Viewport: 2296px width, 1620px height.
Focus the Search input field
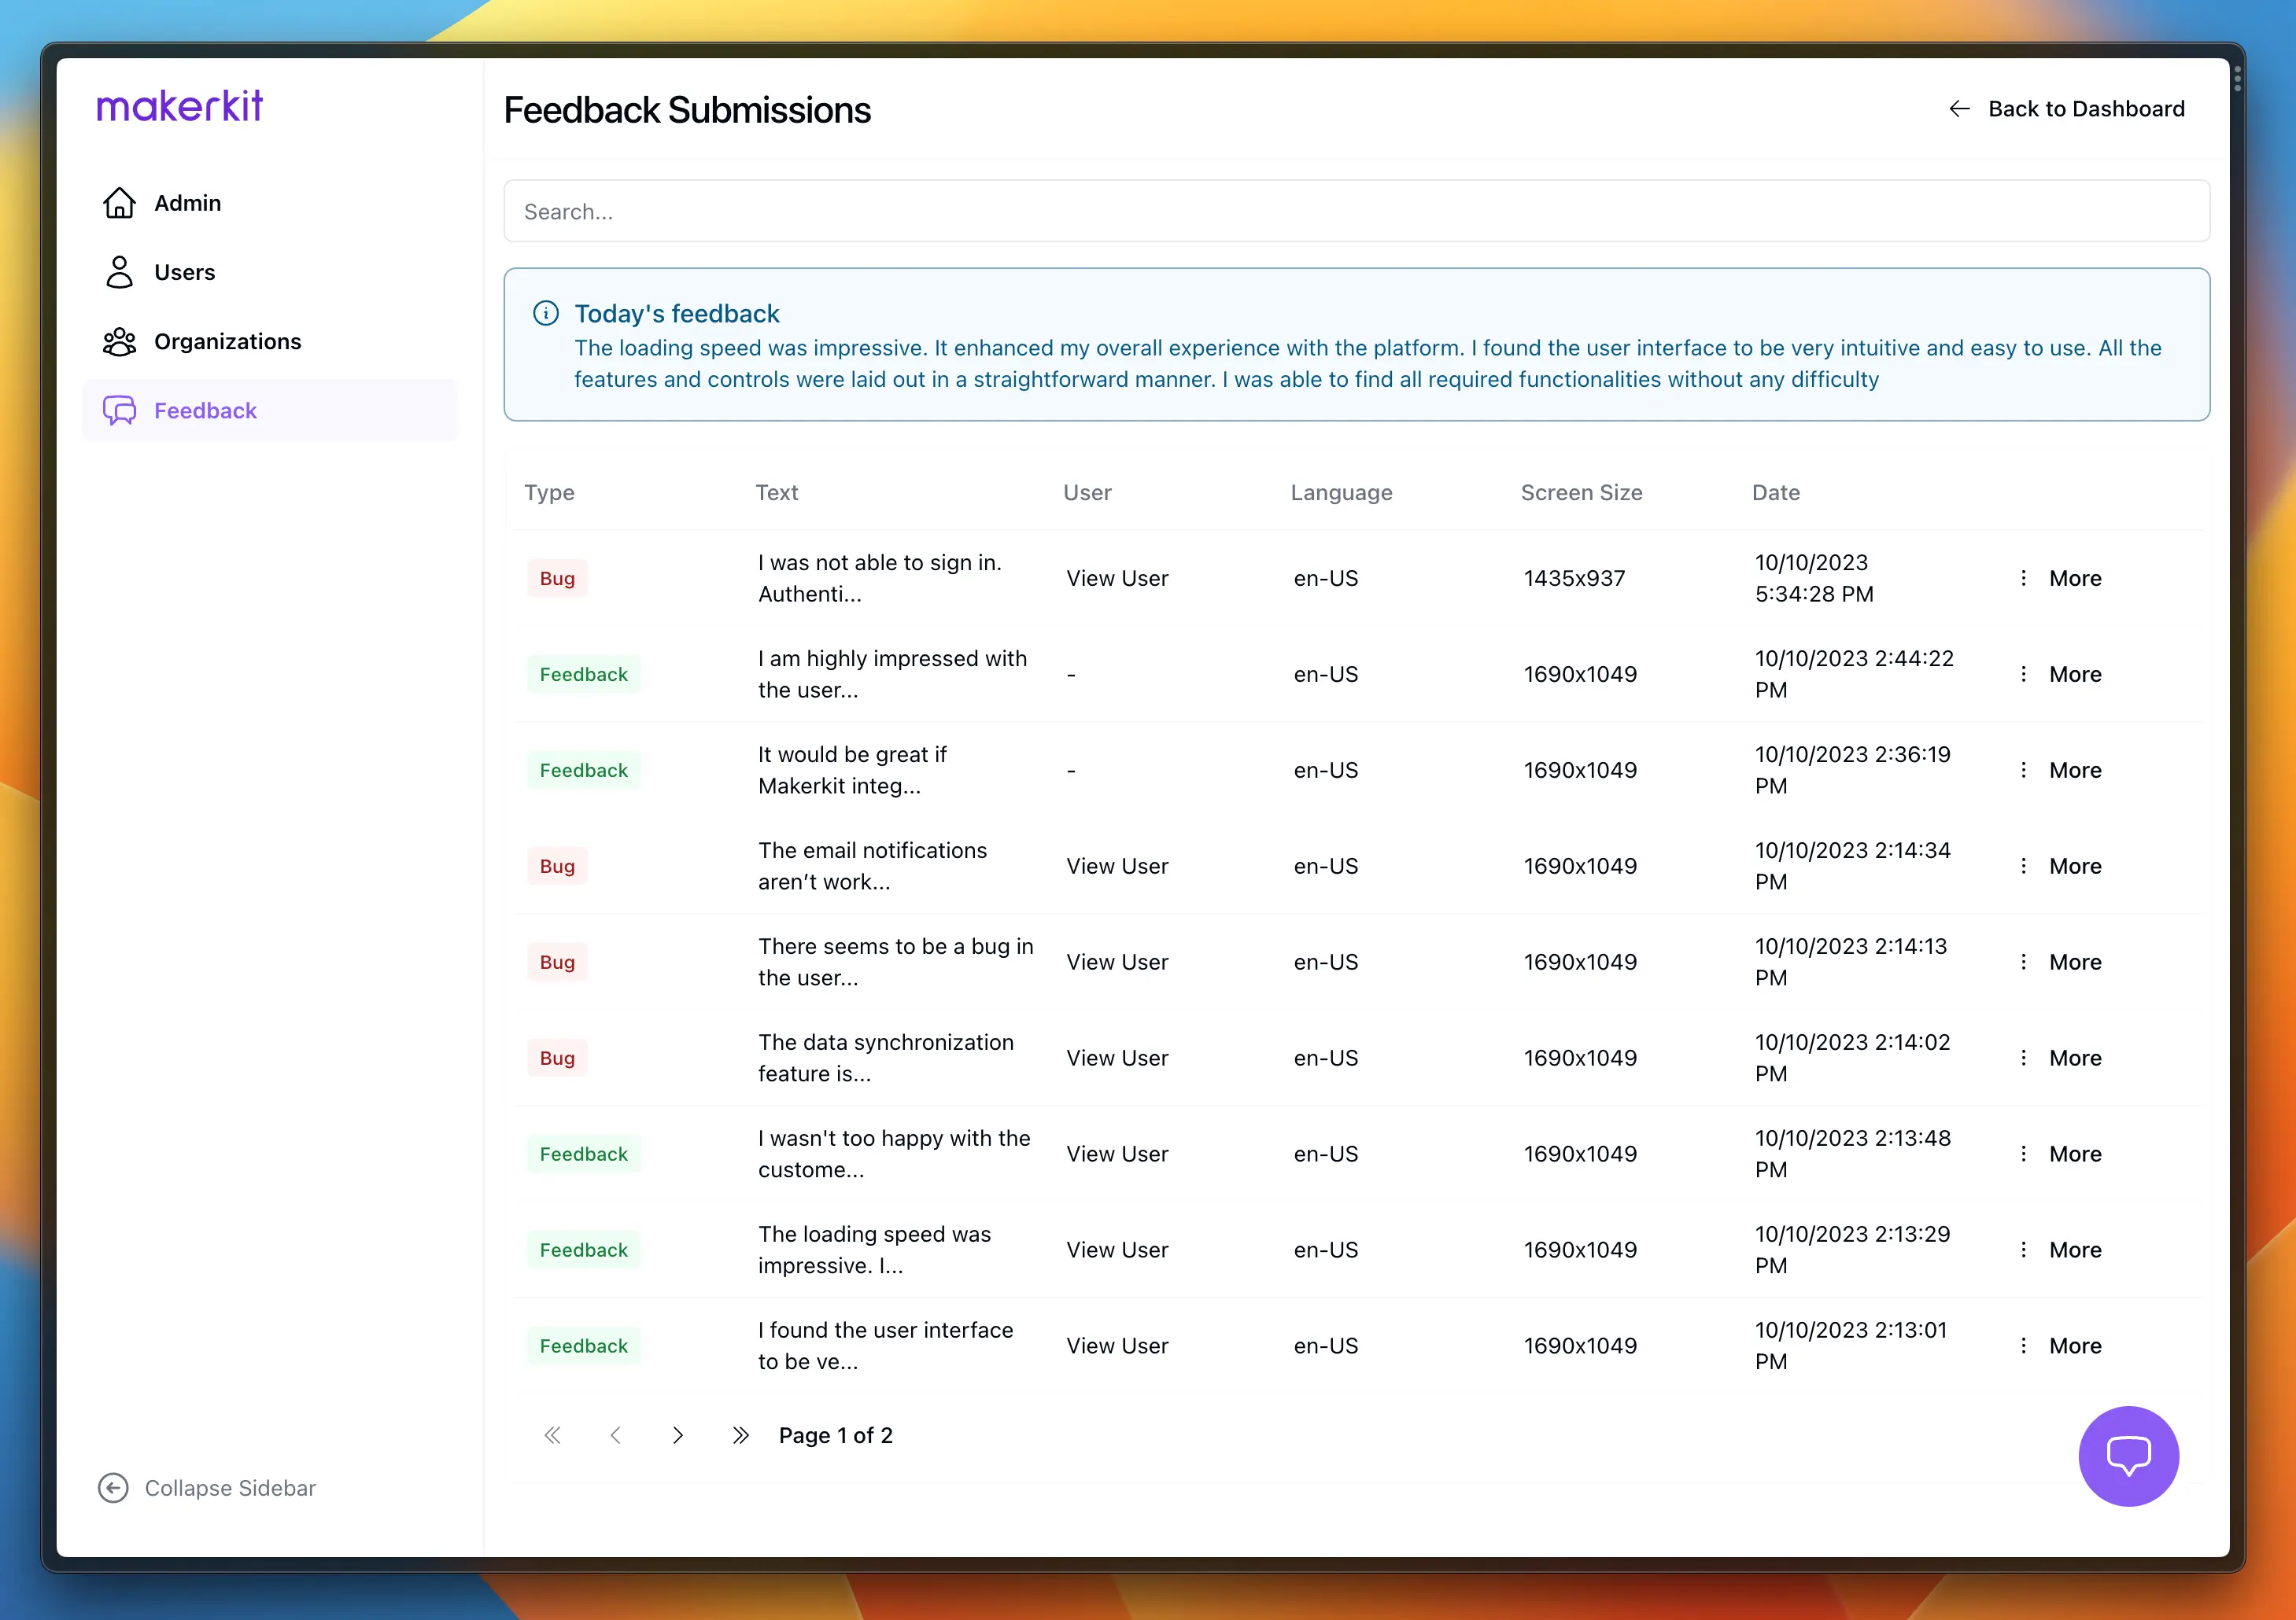point(1356,211)
